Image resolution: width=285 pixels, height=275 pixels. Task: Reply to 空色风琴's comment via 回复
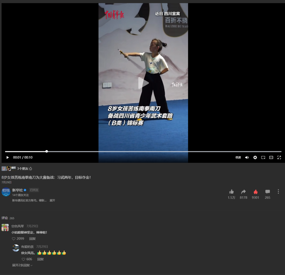point(32,239)
